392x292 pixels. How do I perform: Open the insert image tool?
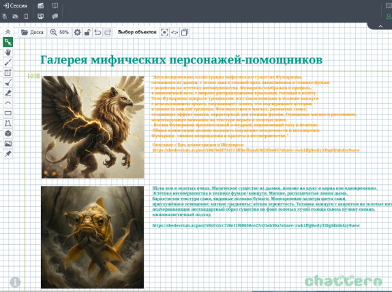coord(8,144)
